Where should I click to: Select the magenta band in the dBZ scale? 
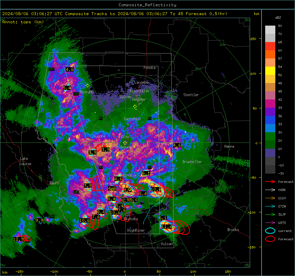tap(270, 104)
